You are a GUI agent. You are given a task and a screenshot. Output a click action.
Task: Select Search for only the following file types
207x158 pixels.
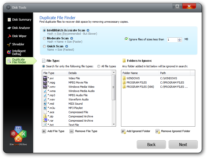(x=44, y=66)
